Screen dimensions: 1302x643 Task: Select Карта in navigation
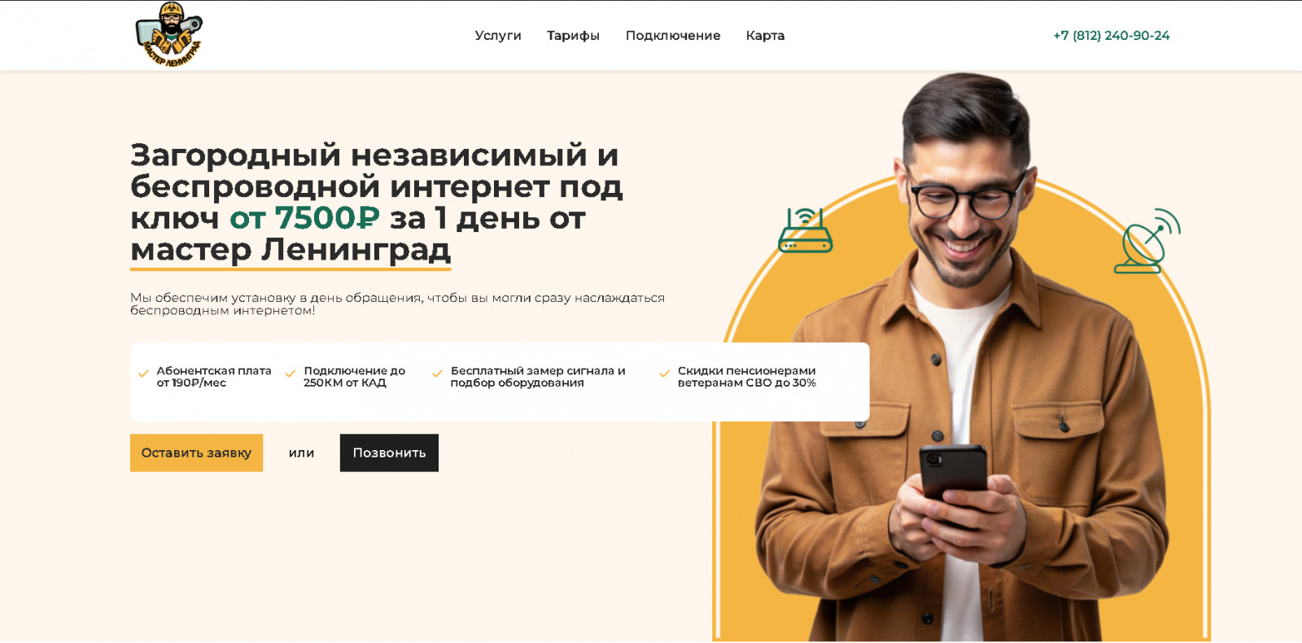tap(765, 36)
